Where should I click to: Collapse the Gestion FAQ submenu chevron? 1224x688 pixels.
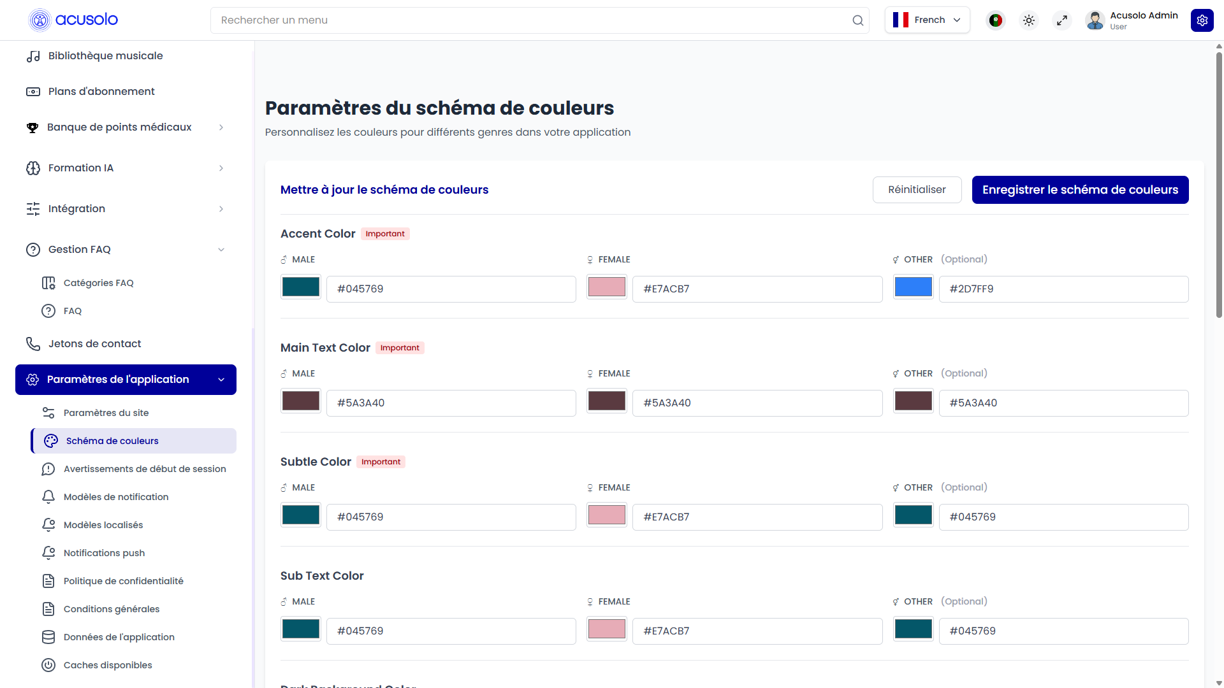coord(221,250)
